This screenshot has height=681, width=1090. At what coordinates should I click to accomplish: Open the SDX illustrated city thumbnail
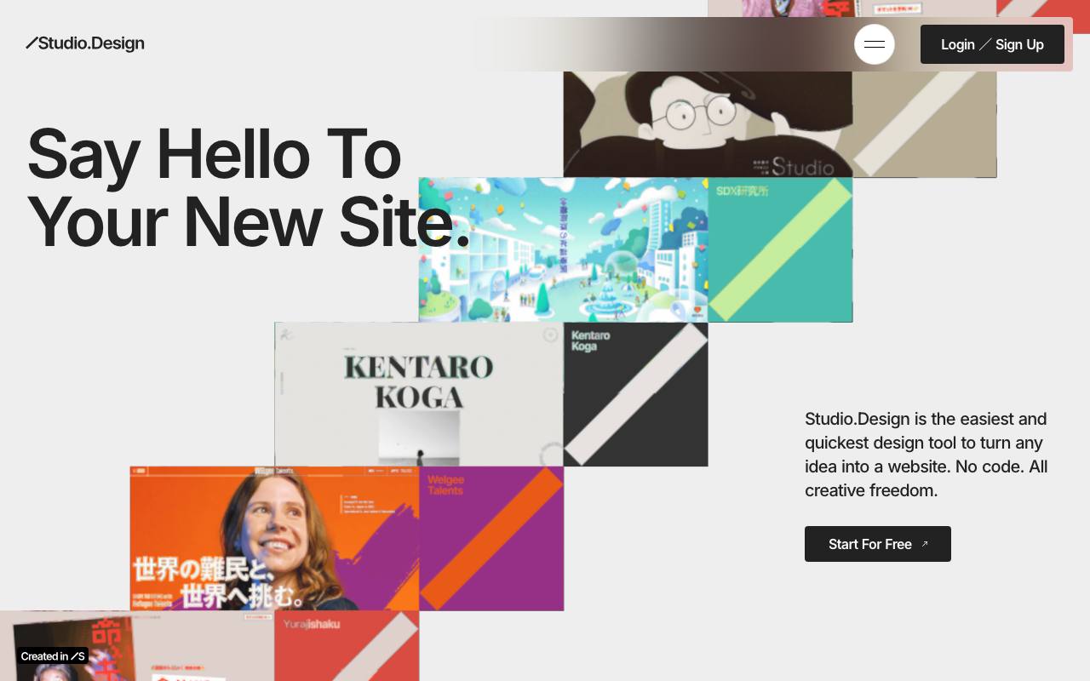click(564, 249)
